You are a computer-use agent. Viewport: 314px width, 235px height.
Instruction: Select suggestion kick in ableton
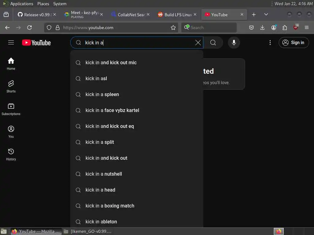coord(136,222)
